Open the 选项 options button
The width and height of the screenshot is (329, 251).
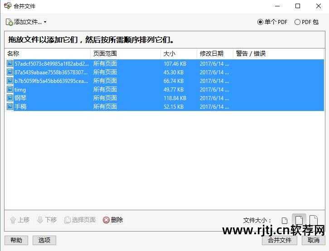click(44, 240)
